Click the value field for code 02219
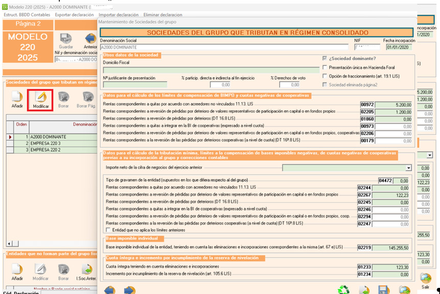The height and width of the screenshot is (294, 440). click(x=390, y=248)
